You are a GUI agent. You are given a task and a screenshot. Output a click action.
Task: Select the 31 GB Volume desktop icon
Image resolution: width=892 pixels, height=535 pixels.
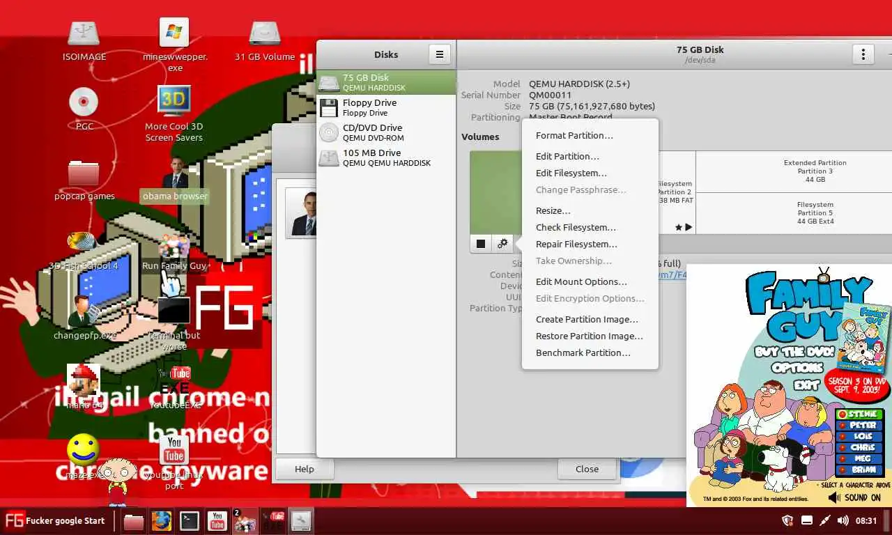tap(265, 40)
